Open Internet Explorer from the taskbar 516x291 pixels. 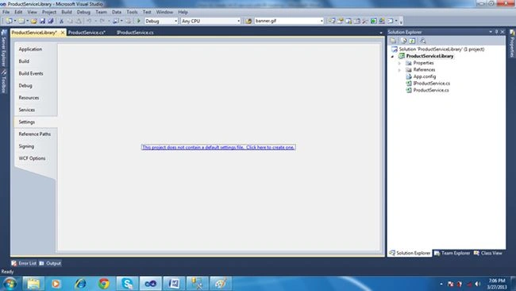80,283
